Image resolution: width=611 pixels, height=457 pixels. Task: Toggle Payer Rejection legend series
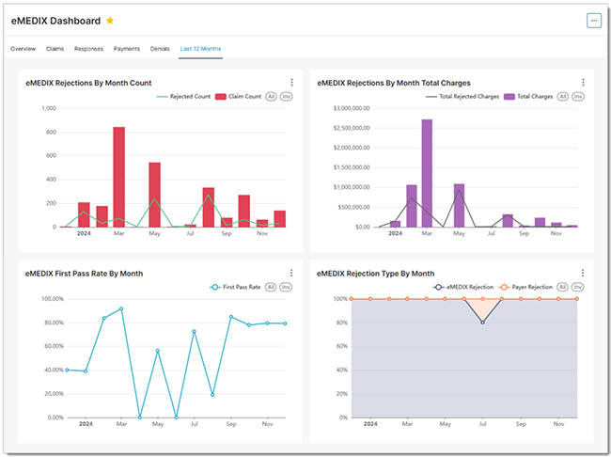[x=525, y=287]
